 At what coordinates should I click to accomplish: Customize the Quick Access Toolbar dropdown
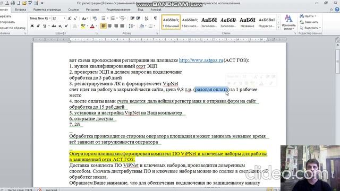(42, 3)
